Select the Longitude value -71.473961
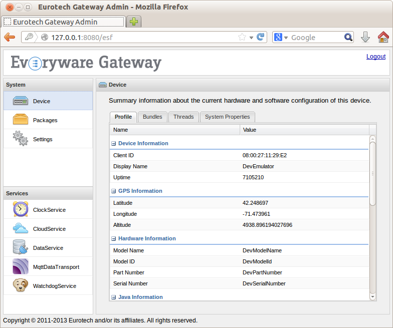The height and width of the screenshot is (328, 393). pos(256,214)
